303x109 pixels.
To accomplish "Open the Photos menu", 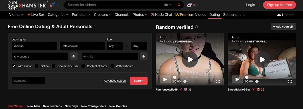I will (x=140, y=15).
